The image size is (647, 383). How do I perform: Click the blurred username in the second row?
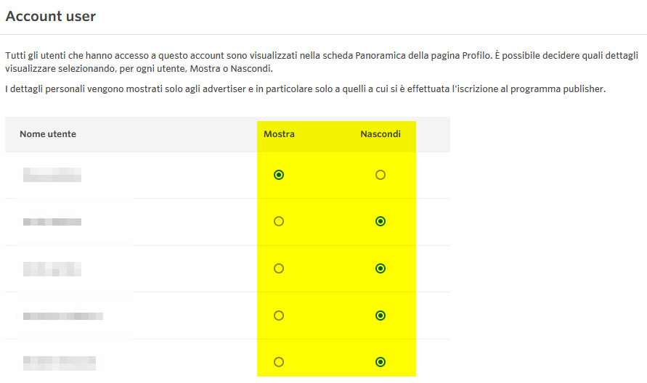click(52, 222)
